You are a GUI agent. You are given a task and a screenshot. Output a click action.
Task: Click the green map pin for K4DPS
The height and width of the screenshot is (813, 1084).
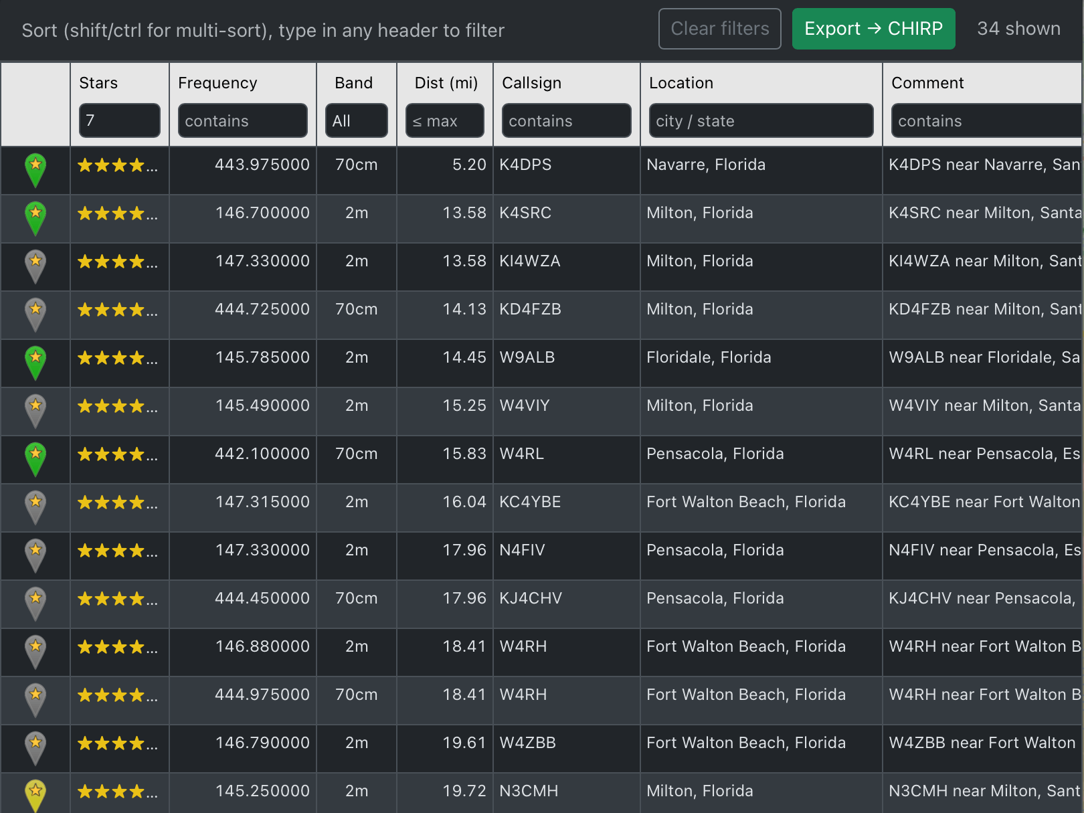pos(35,169)
